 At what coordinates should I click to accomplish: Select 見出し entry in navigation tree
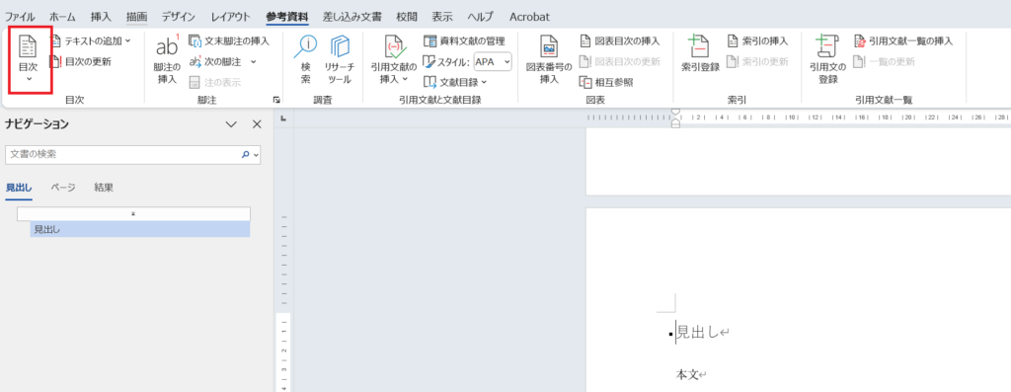pyautogui.click(x=140, y=229)
